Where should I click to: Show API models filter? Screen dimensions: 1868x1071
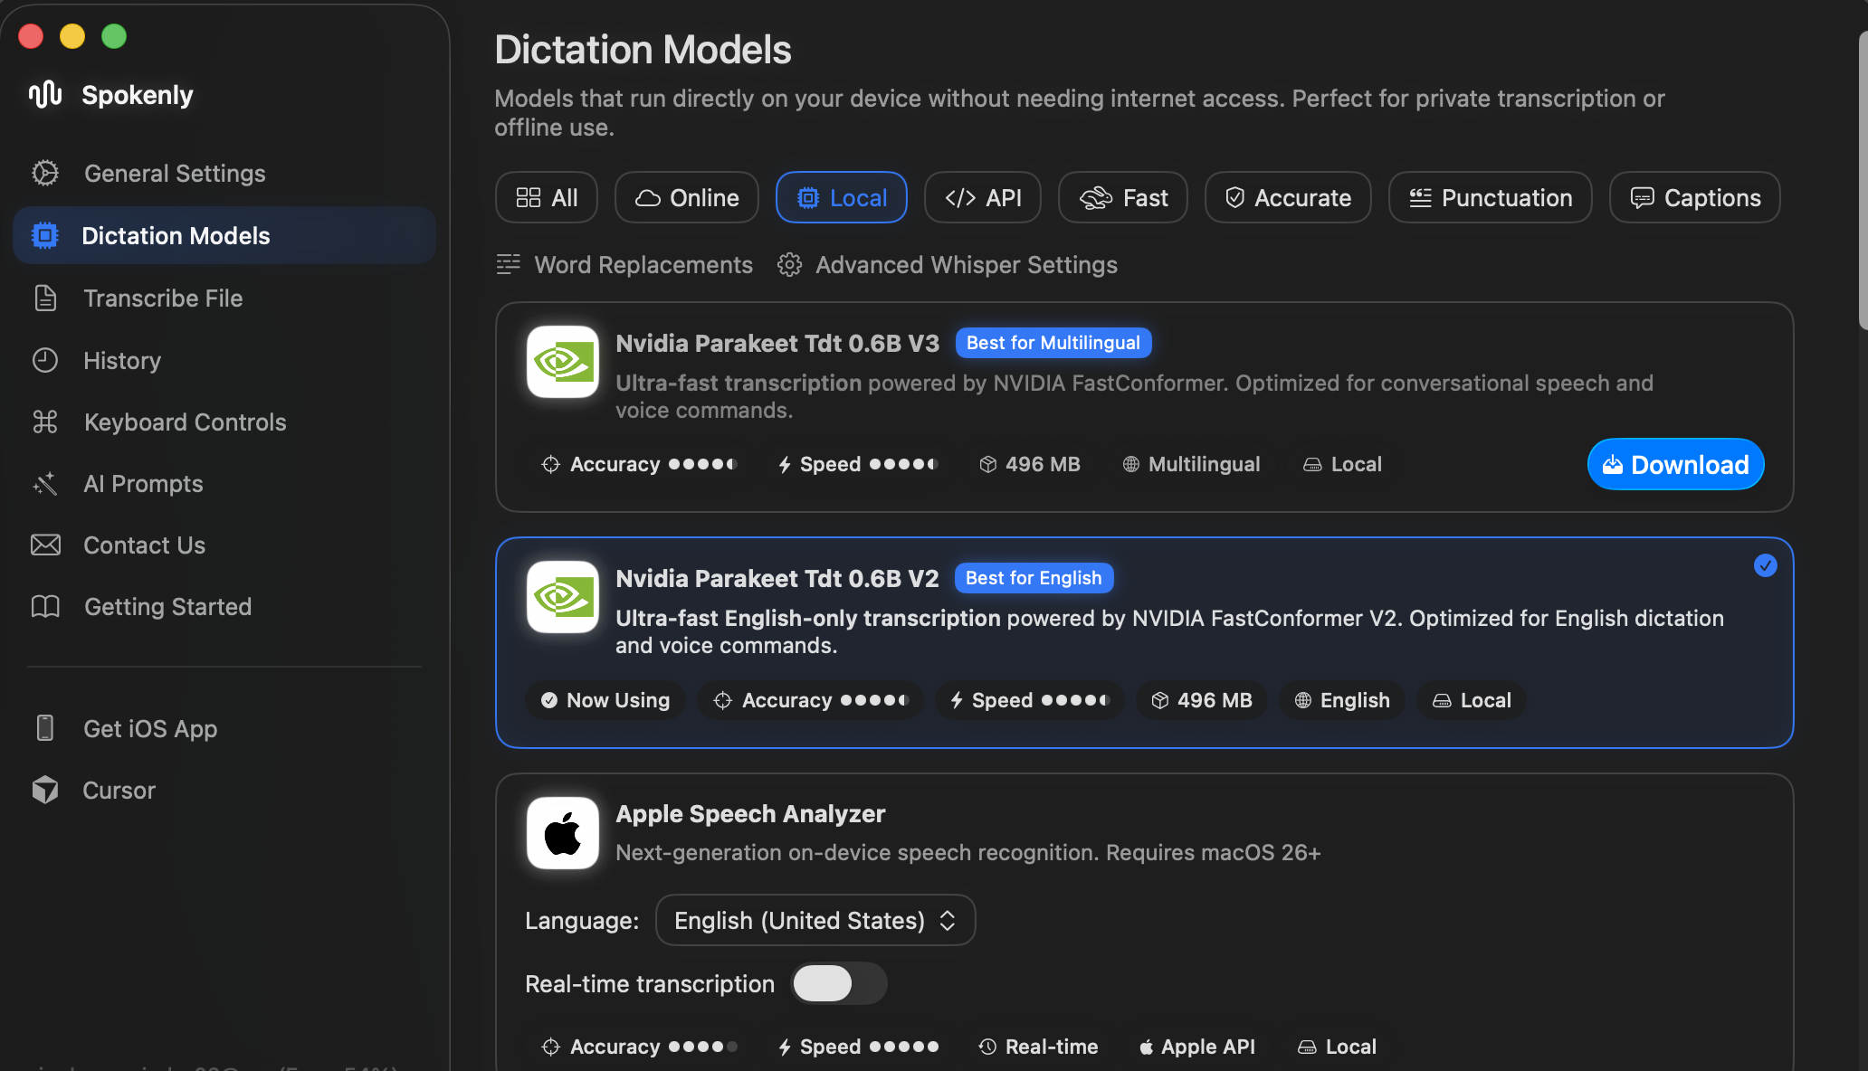click(x=983, y=198)
